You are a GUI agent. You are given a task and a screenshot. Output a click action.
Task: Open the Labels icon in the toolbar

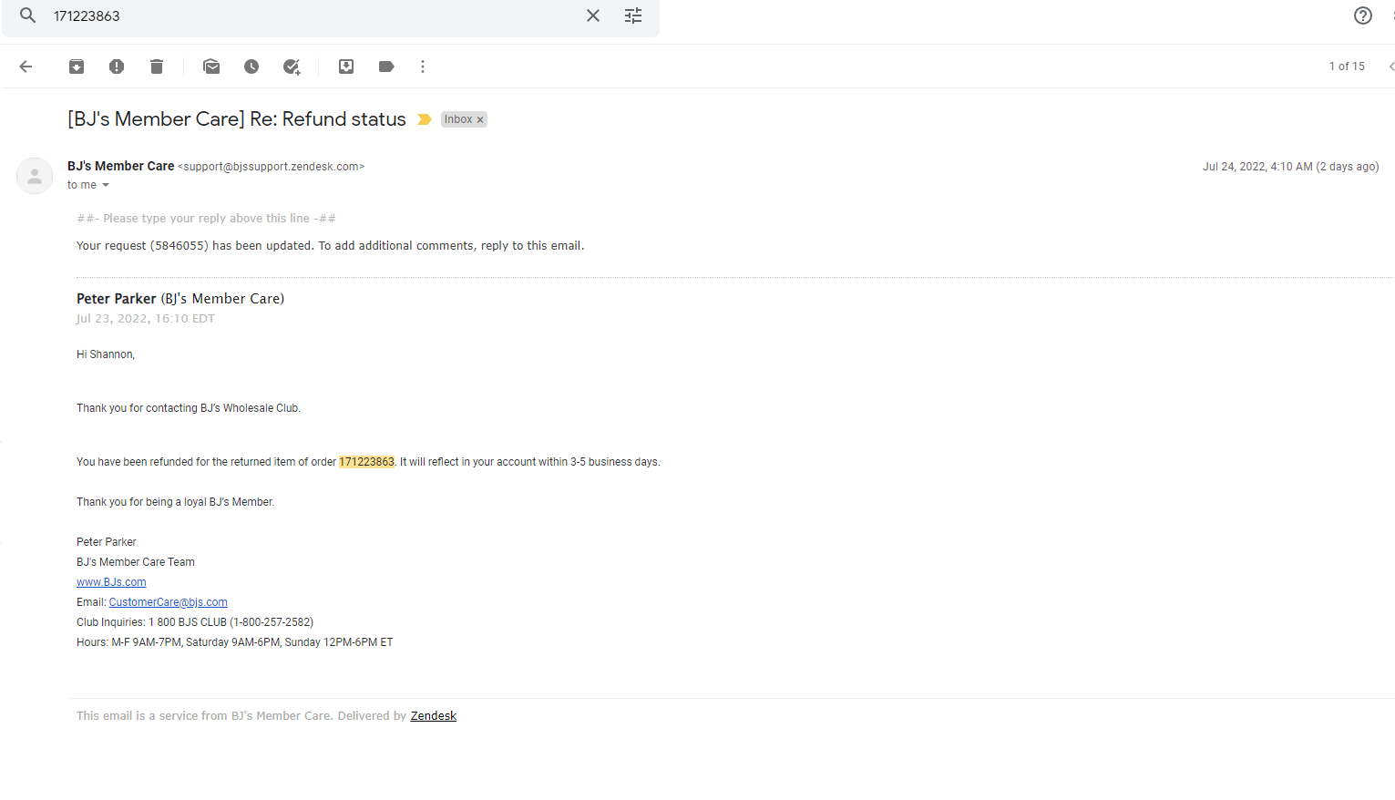[x=386, y=67]
